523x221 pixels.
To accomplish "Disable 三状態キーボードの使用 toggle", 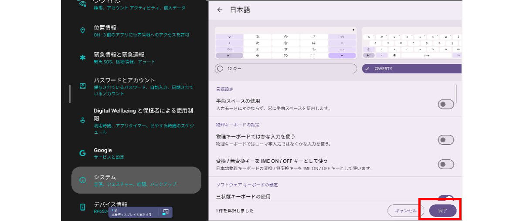I will point(445,198).
